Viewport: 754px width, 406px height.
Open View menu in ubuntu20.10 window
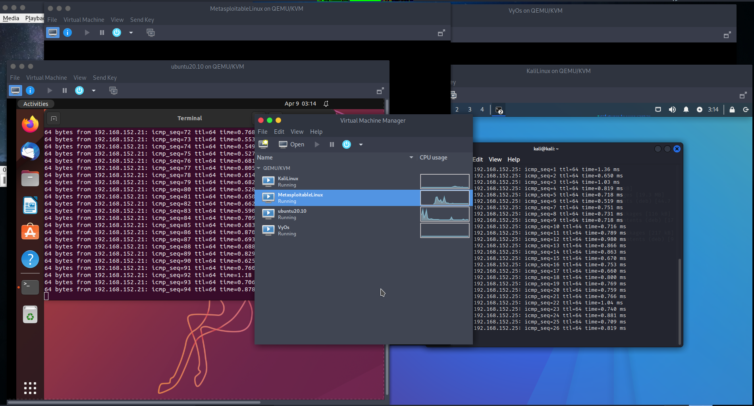[80, 78]
